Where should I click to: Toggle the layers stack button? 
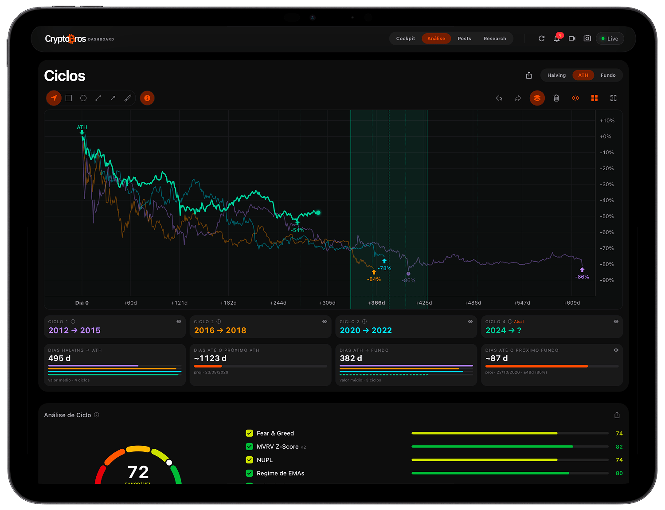pyautogui.click(x=537, y=98)
